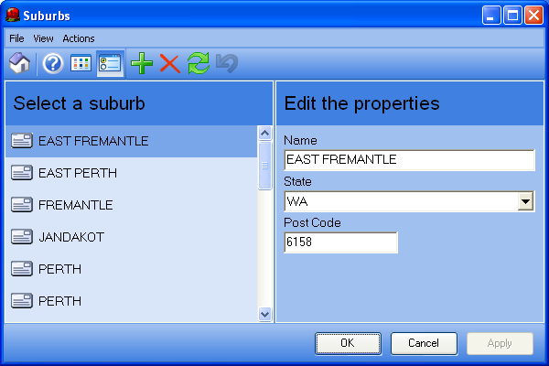Select JANDAKOT in the suburb list
Screen dimensions: 549x366
tap(131, 237)
